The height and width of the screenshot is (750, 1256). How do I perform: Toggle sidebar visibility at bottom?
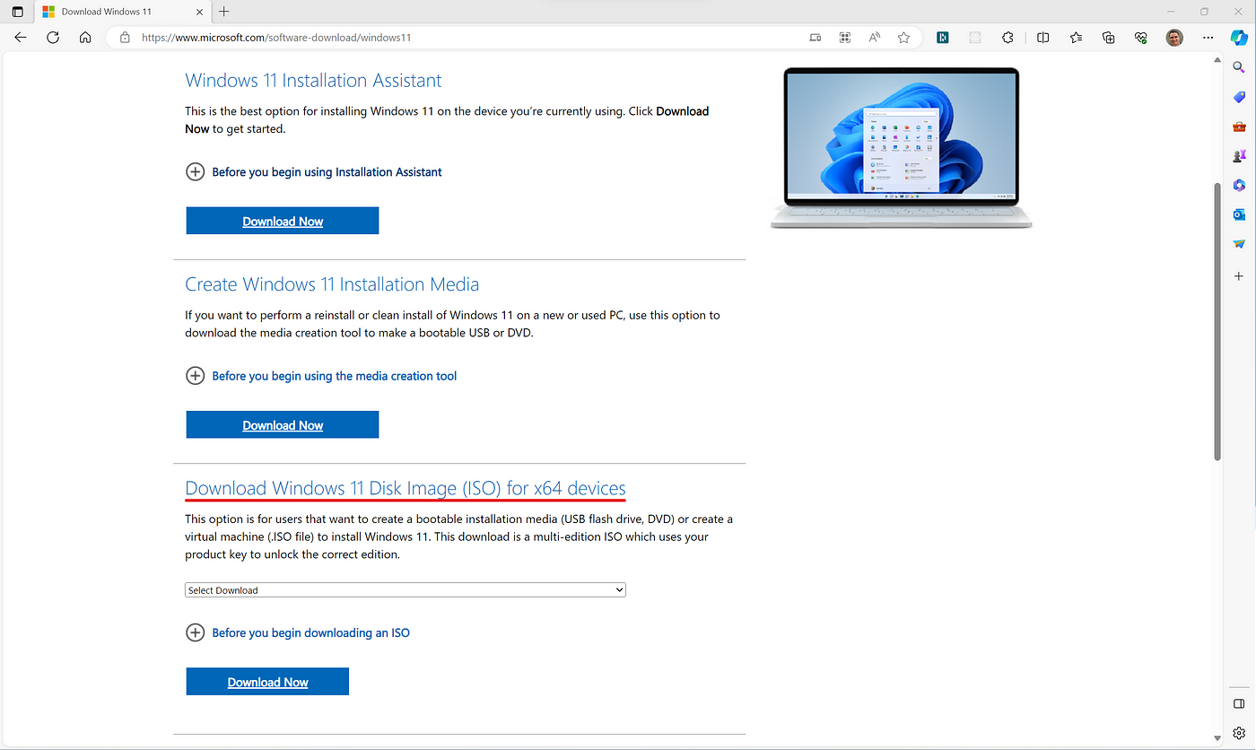[1239, 703]
